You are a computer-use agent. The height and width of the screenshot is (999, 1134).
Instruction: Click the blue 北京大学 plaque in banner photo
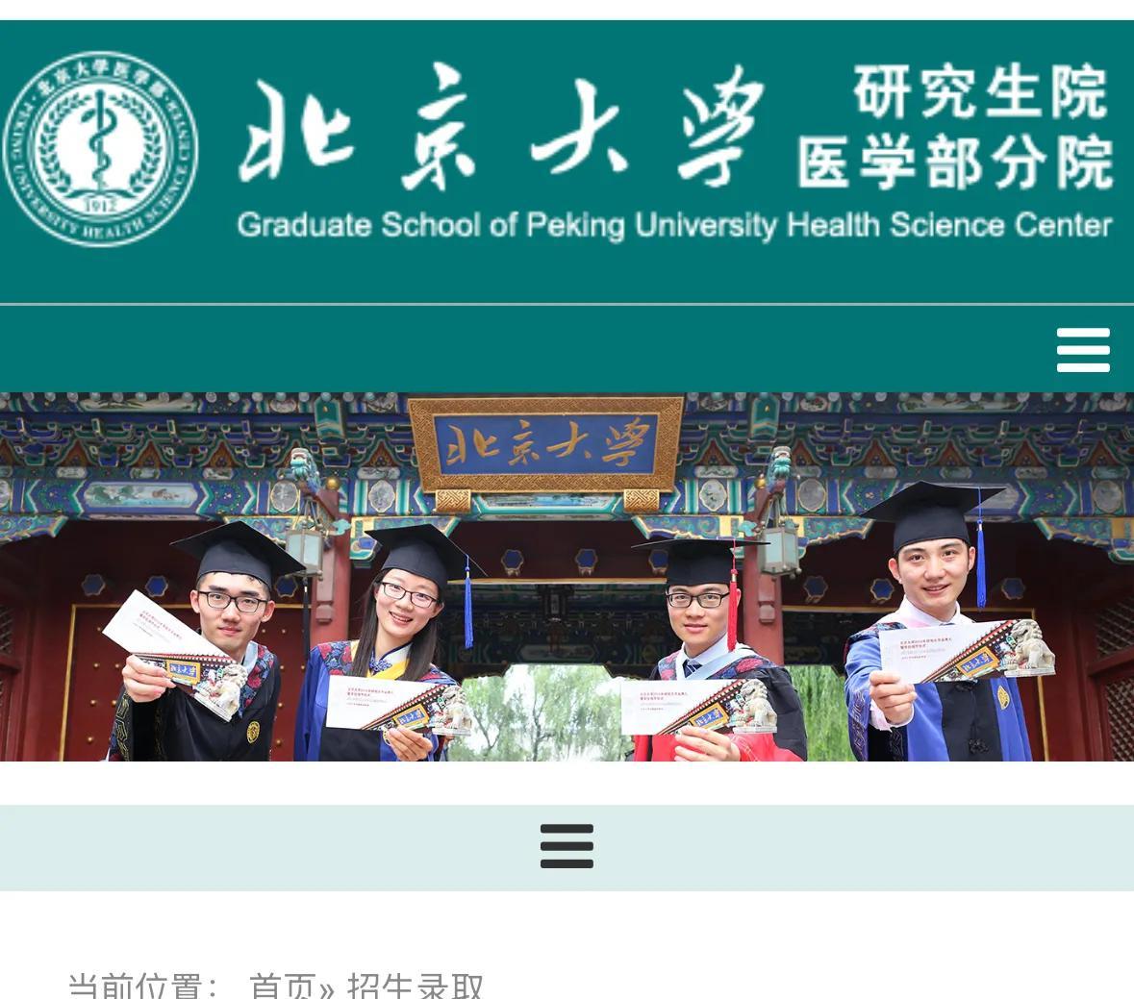(546, 444)
